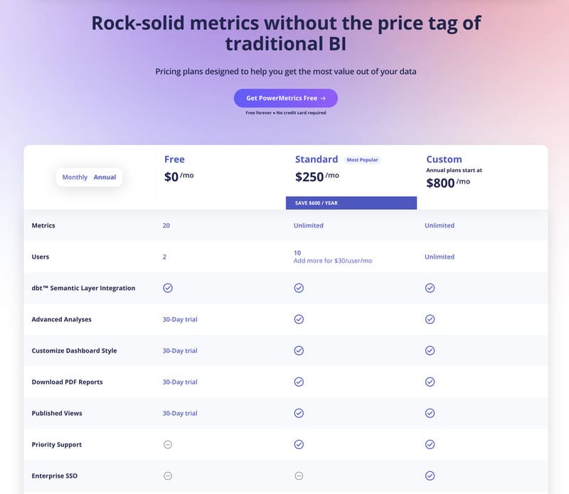Click the dbt Semantic Layer checkmark under Free
The height and width of the screenshot is (494, 569).
(x=168, y=288)
